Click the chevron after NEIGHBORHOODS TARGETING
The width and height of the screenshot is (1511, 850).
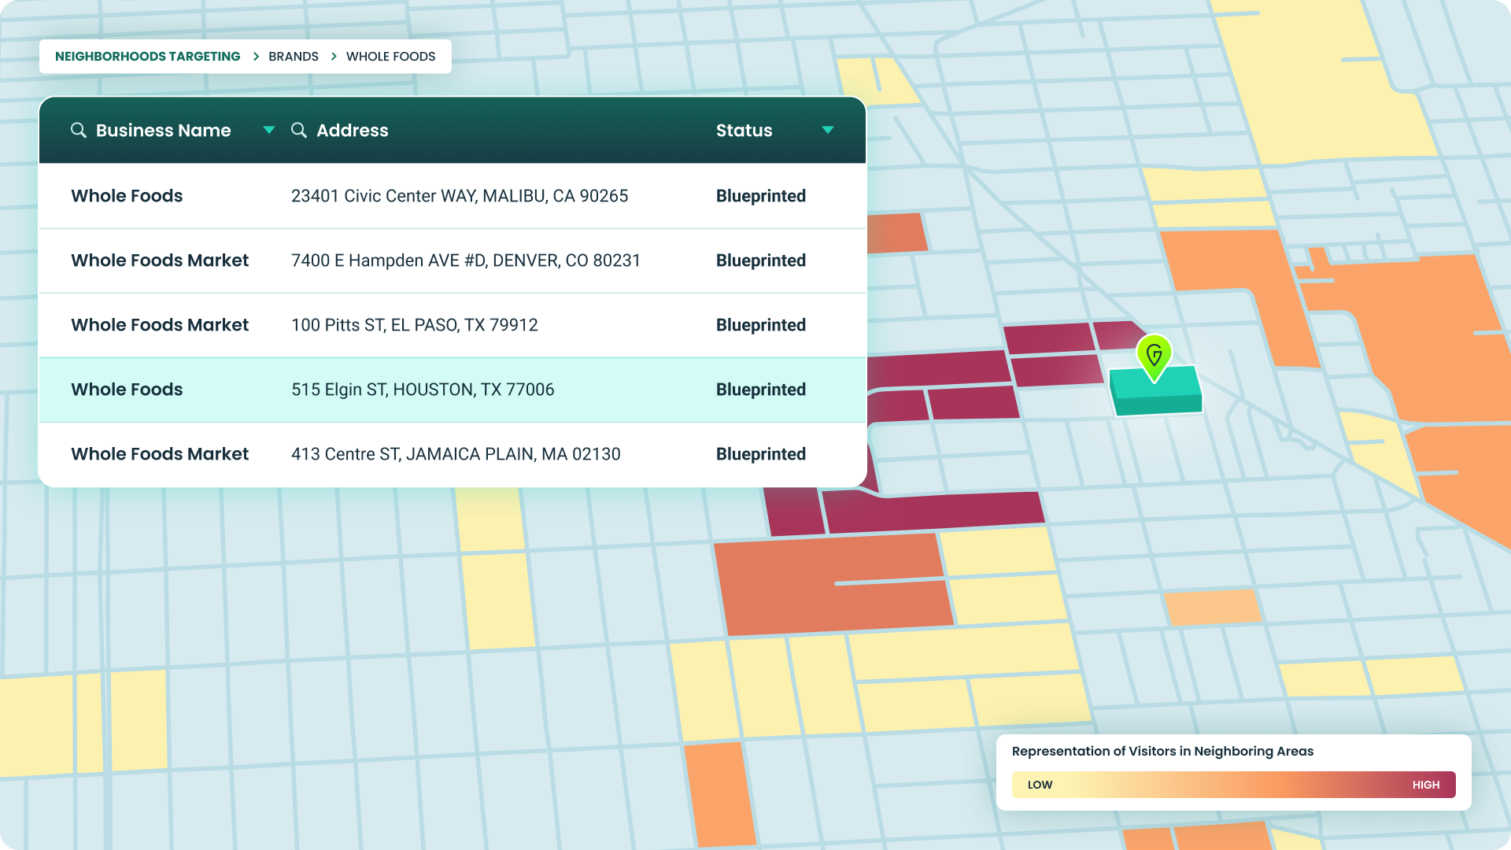point(255,56)
